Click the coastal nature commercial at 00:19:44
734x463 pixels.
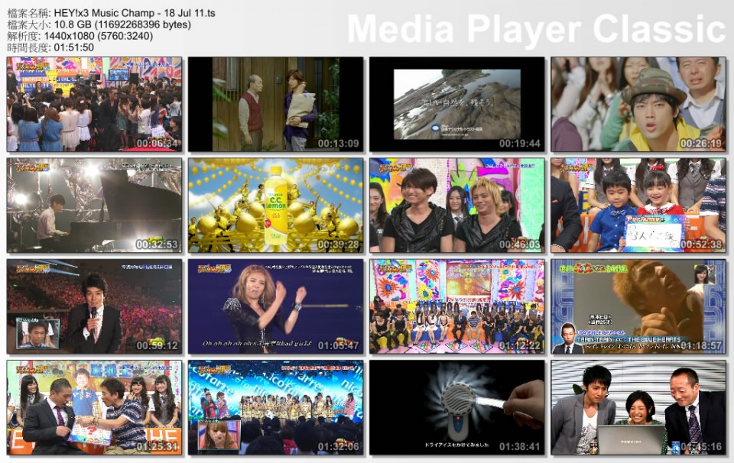tap(456, 103)
